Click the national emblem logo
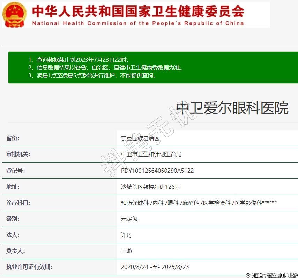 (14, 14)
